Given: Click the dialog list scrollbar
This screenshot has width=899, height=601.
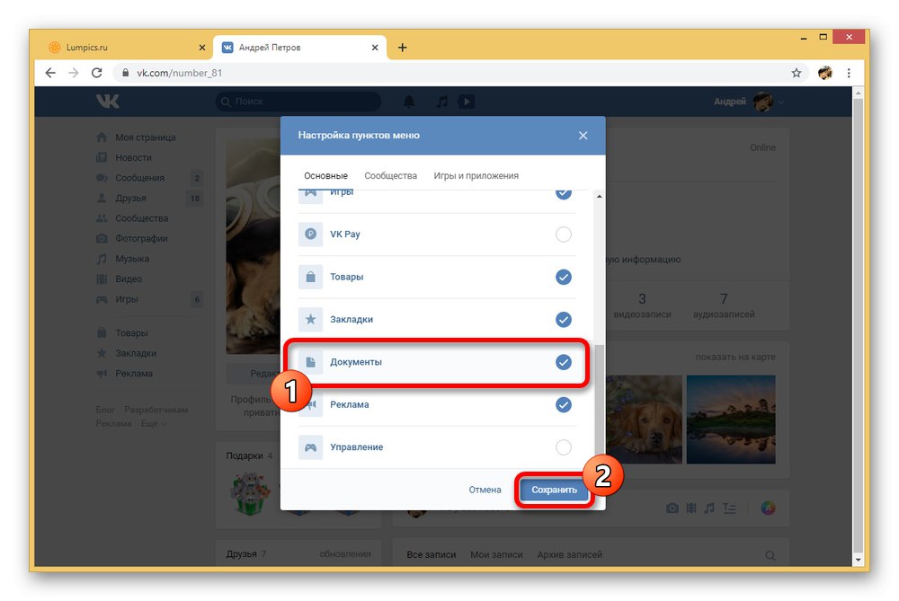Looking at the screenshot, I should click(x=599, y=401).
